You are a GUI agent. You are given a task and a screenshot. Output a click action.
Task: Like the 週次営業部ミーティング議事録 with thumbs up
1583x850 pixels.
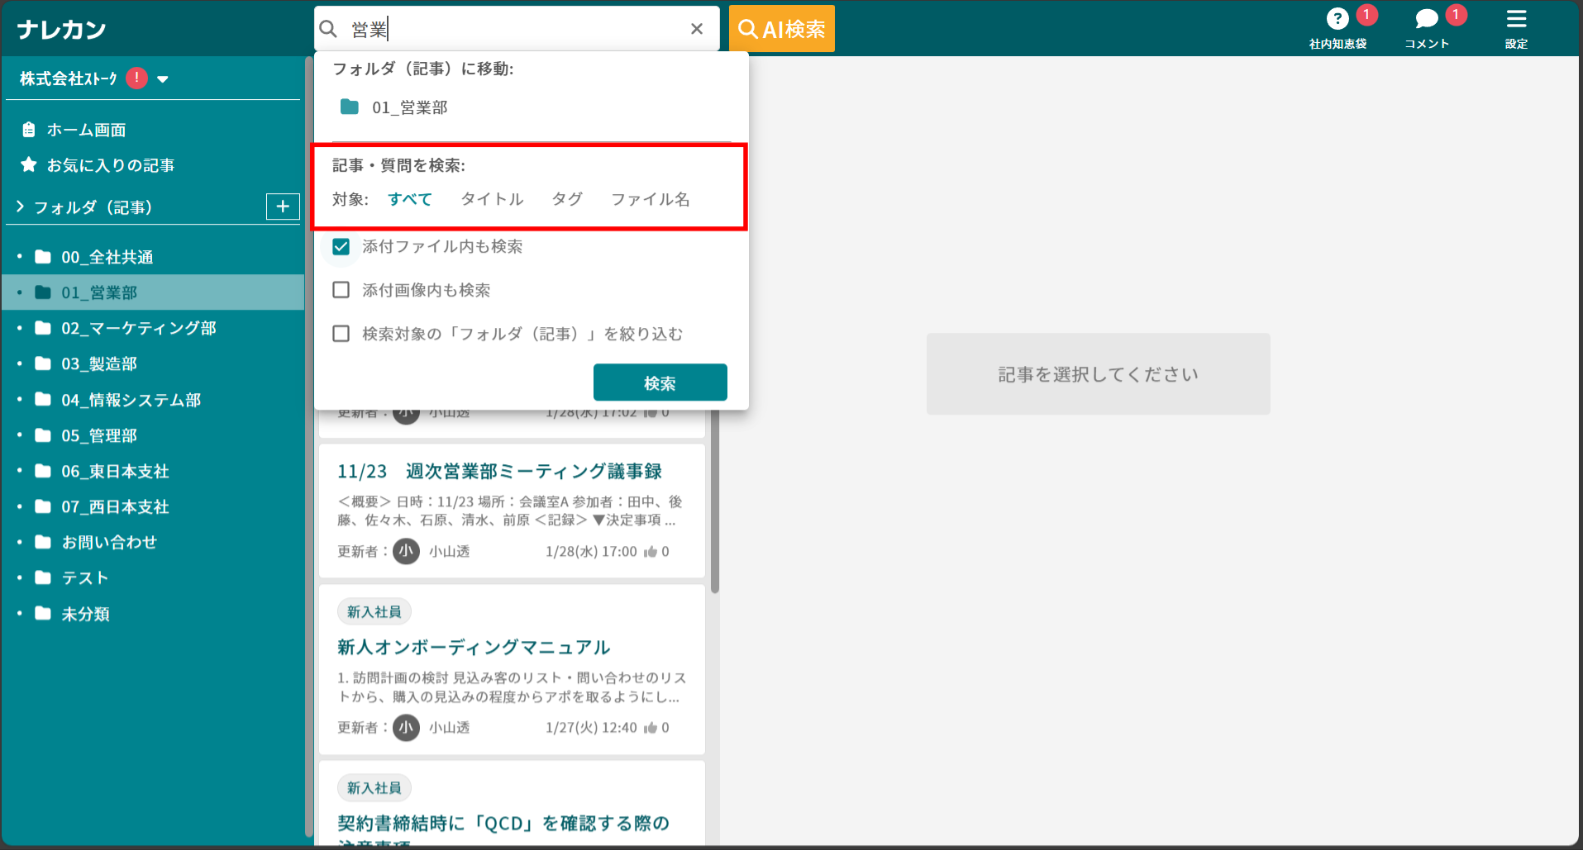click(651, 551)
